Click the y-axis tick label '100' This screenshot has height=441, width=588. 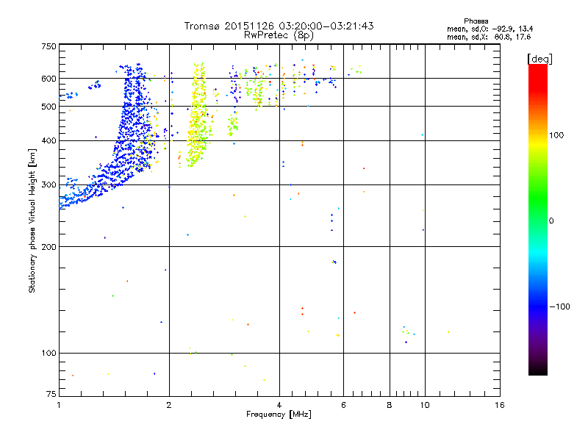[x=49, y=353]
